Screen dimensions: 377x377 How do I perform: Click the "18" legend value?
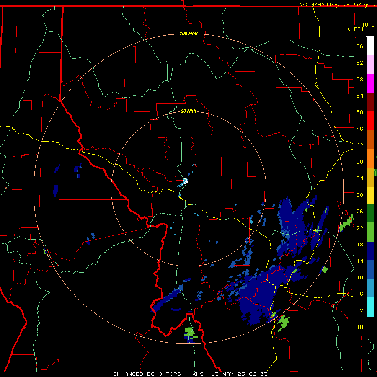360,245
